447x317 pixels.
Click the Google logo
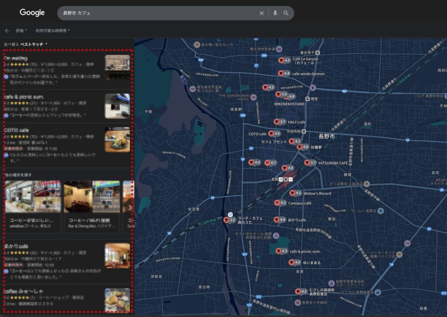tap(32, 13)
